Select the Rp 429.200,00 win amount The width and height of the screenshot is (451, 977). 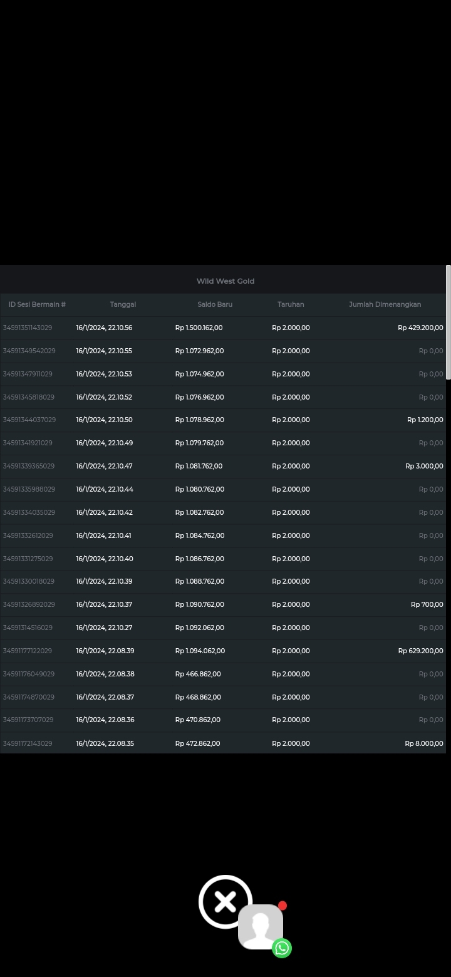[420, 328]
